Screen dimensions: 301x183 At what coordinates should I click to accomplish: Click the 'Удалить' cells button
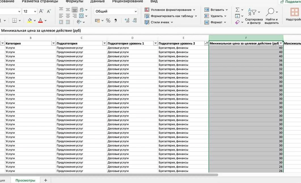215,16
